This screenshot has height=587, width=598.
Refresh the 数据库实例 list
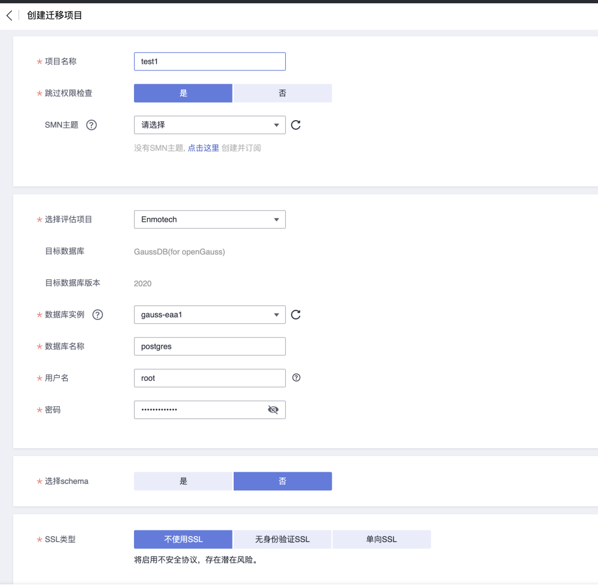click(296, 315)
